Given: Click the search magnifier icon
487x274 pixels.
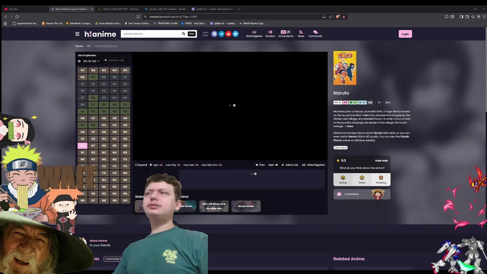Looking at the screenshot, I should (183, 34).
